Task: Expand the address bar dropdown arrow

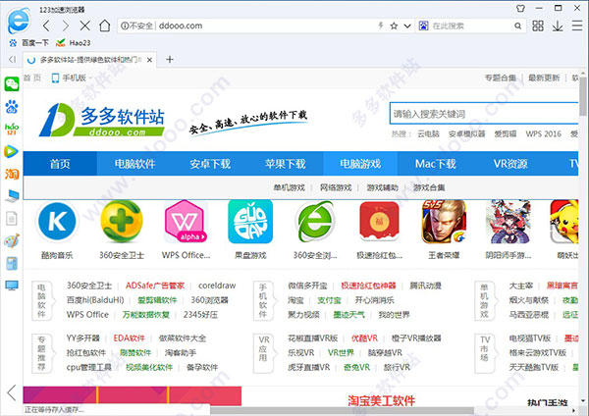Action: [407, 26]
